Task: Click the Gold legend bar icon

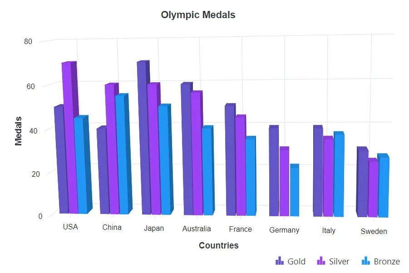Action: click(279, 261)
